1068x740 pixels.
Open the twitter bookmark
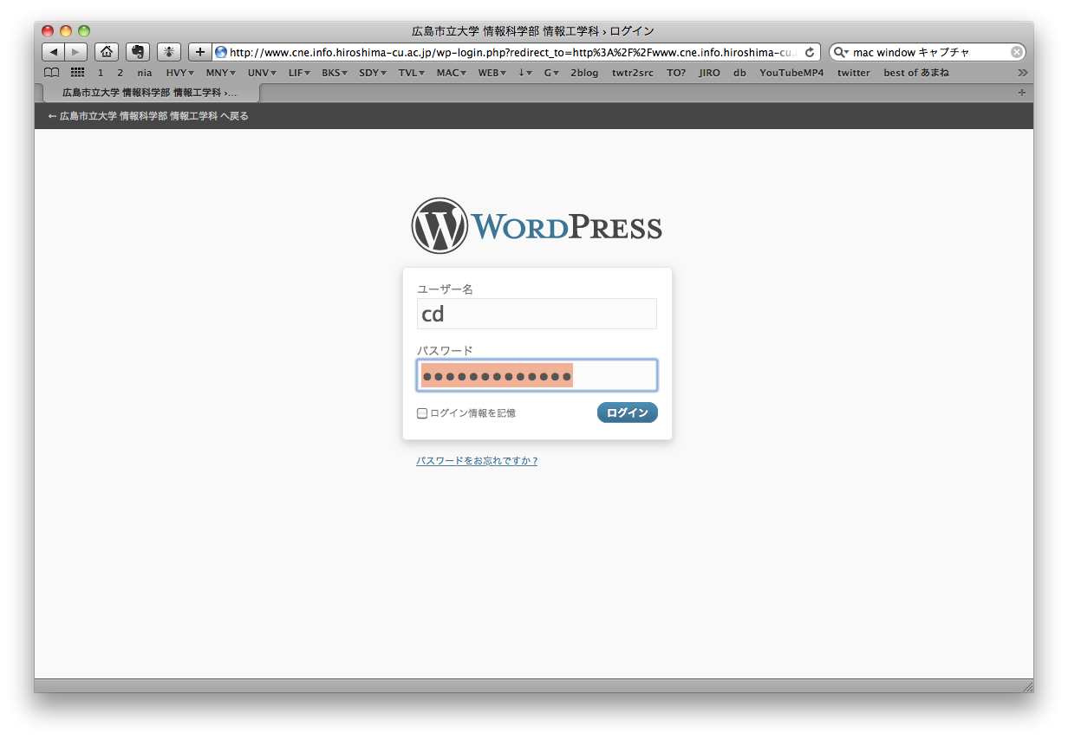coord(854,73)
